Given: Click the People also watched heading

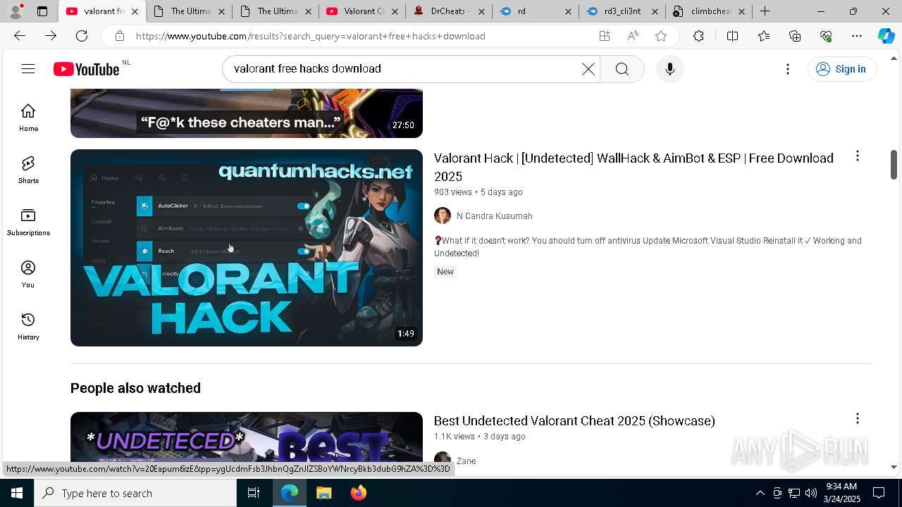Looking at the screenshot, I should (135, 388).
